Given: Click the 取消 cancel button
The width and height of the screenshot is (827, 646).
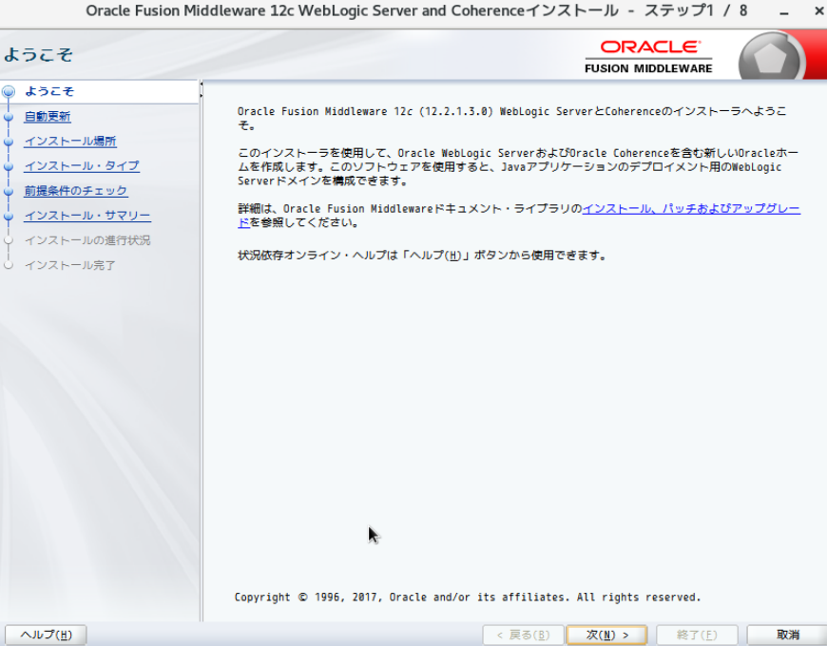Looking at the screenshot, I should (x=787, y=635).
